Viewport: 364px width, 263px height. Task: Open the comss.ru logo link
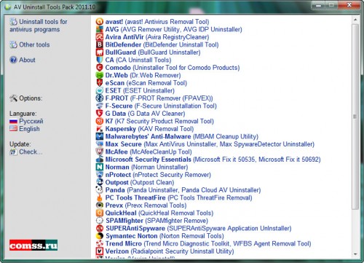click(x=33, y=245)
